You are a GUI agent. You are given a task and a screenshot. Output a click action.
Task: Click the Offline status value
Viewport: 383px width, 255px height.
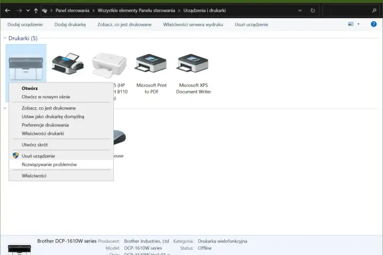coord(205,248)
